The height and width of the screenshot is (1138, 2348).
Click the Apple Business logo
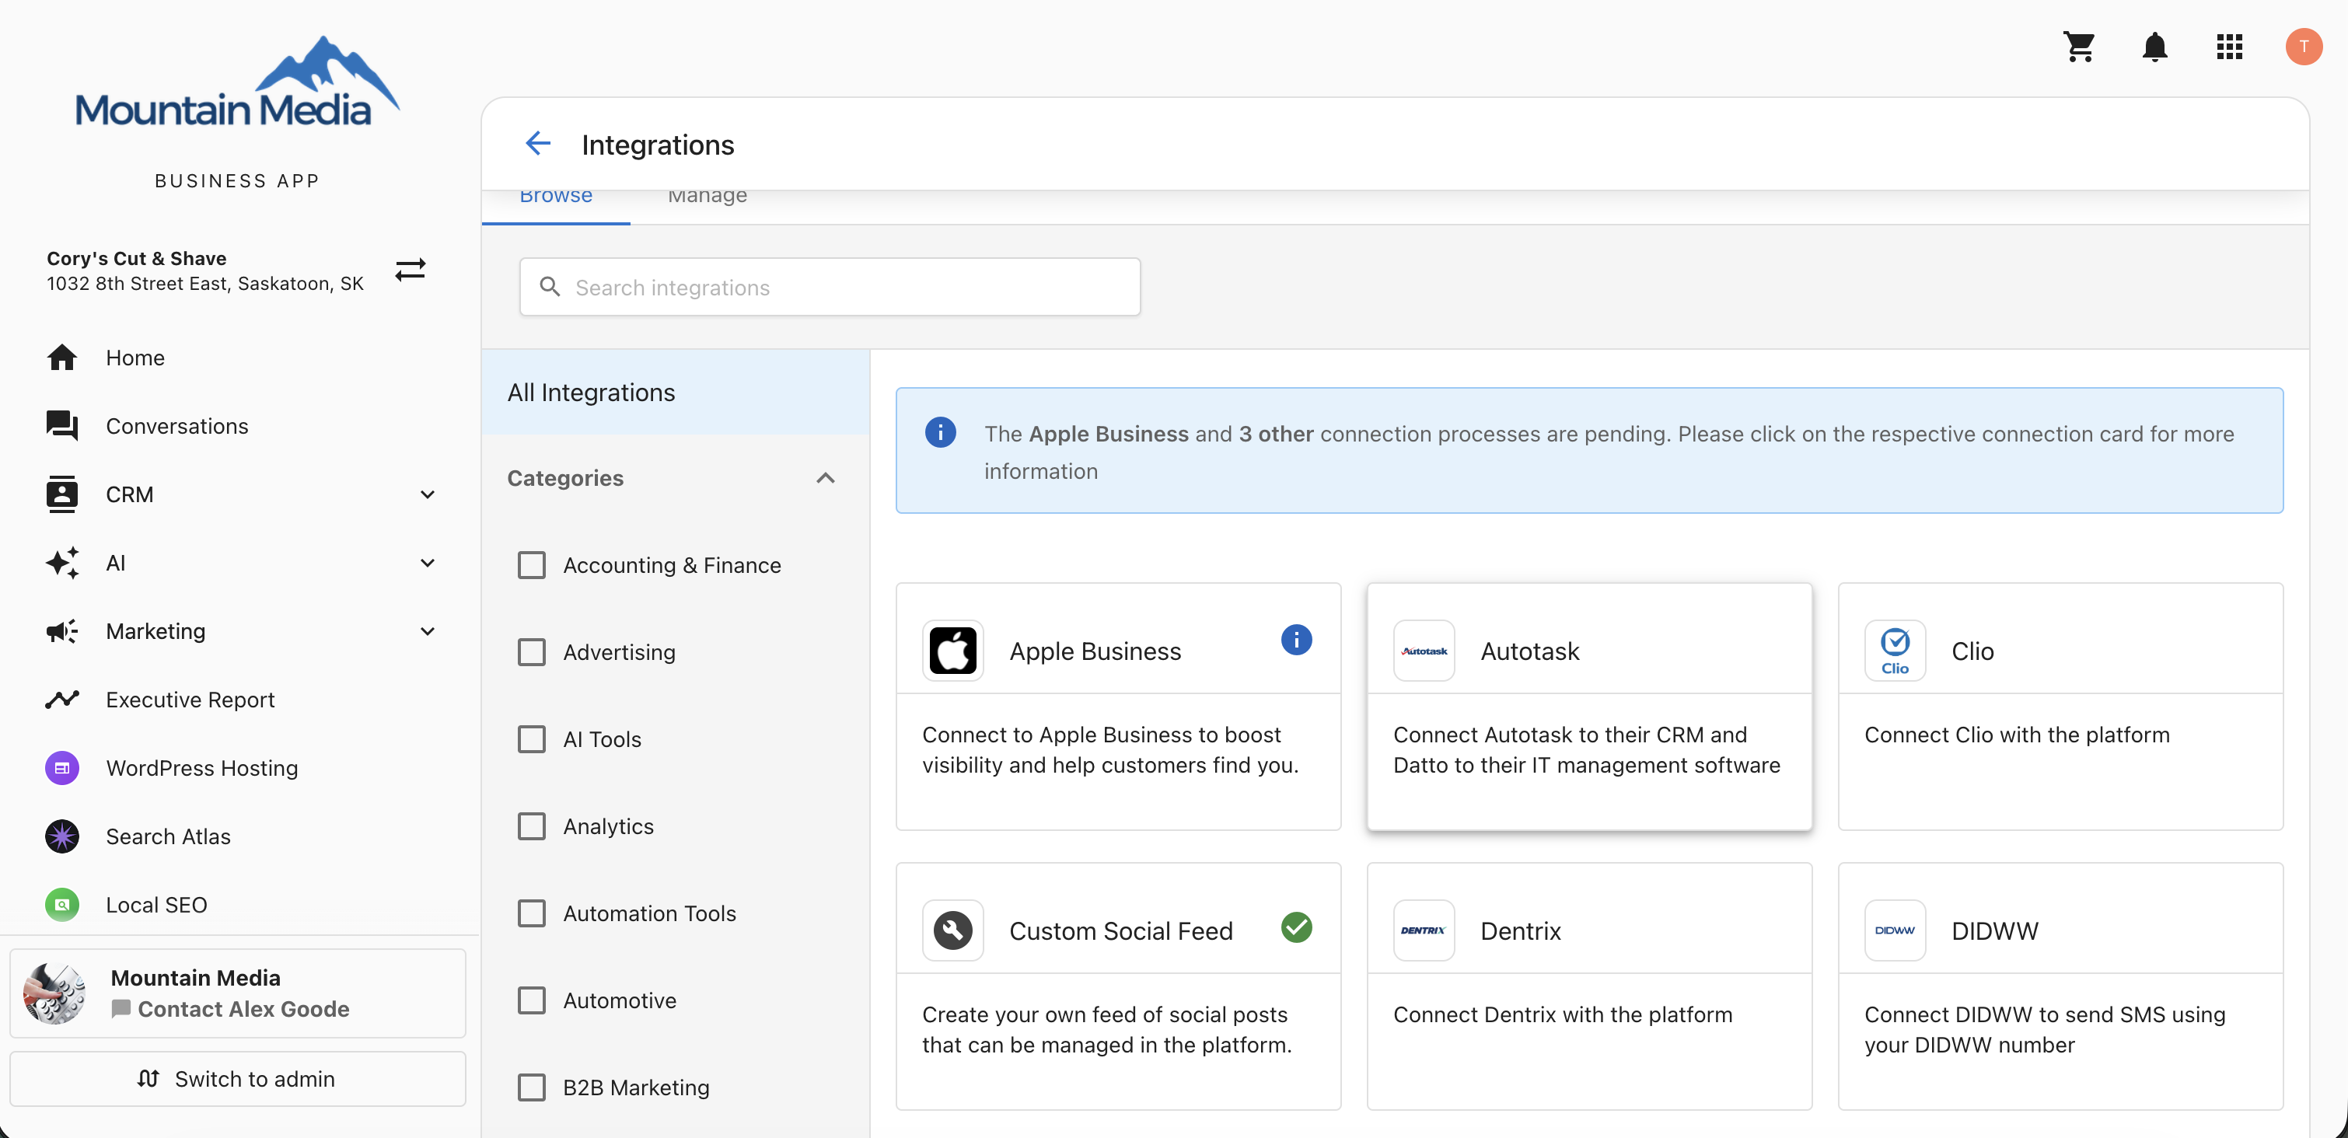(x=952, y=651)
